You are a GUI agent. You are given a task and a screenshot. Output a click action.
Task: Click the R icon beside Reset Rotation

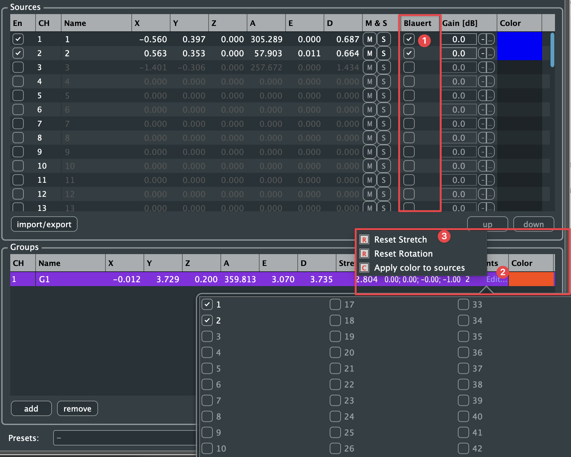[x=364, y=254]
